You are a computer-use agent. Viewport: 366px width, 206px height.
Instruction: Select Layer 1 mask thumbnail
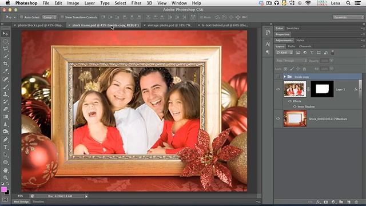click(322, 89)
